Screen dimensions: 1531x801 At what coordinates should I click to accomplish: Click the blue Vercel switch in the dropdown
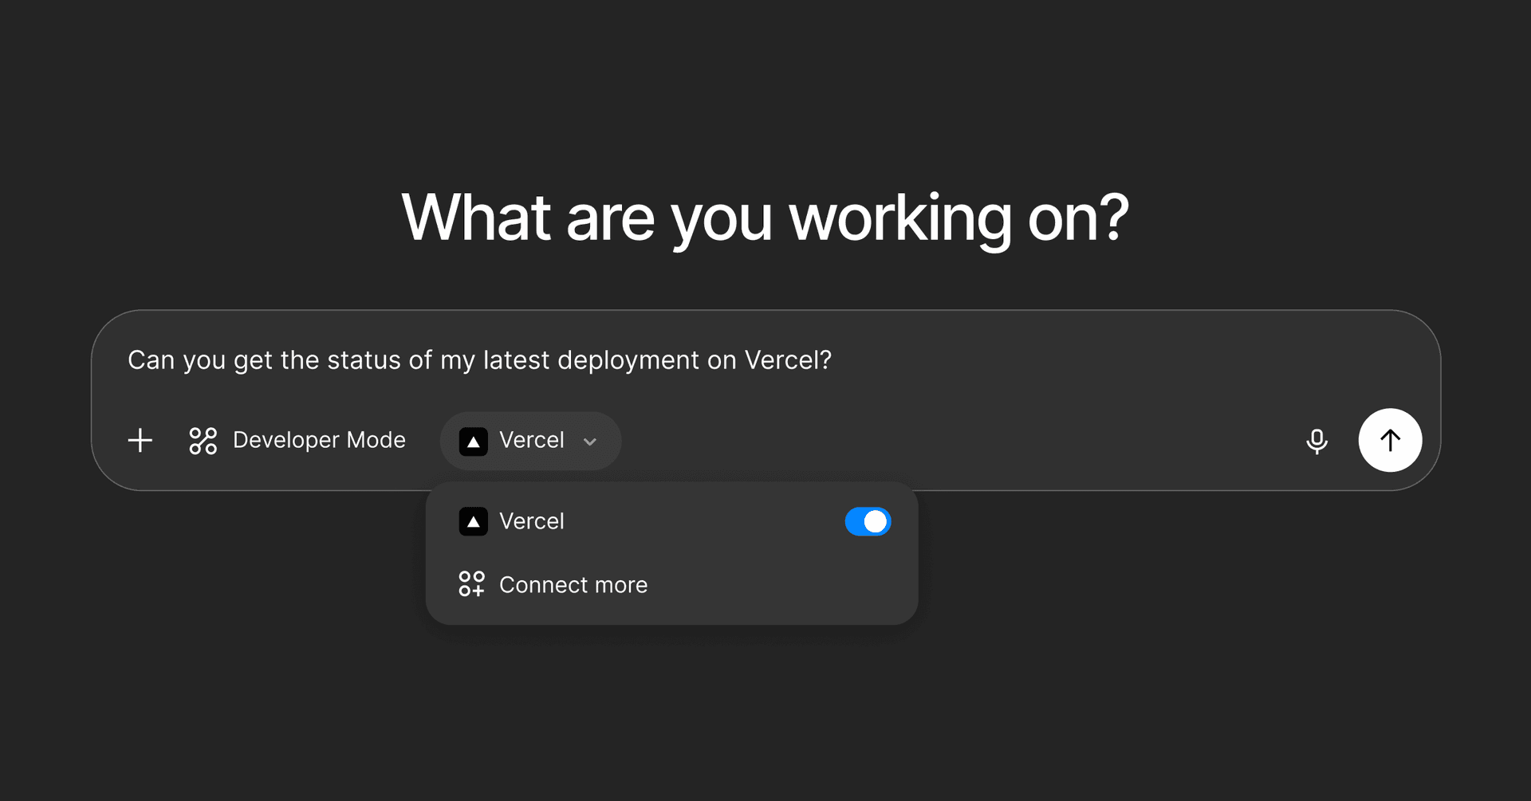coord(868,522)
